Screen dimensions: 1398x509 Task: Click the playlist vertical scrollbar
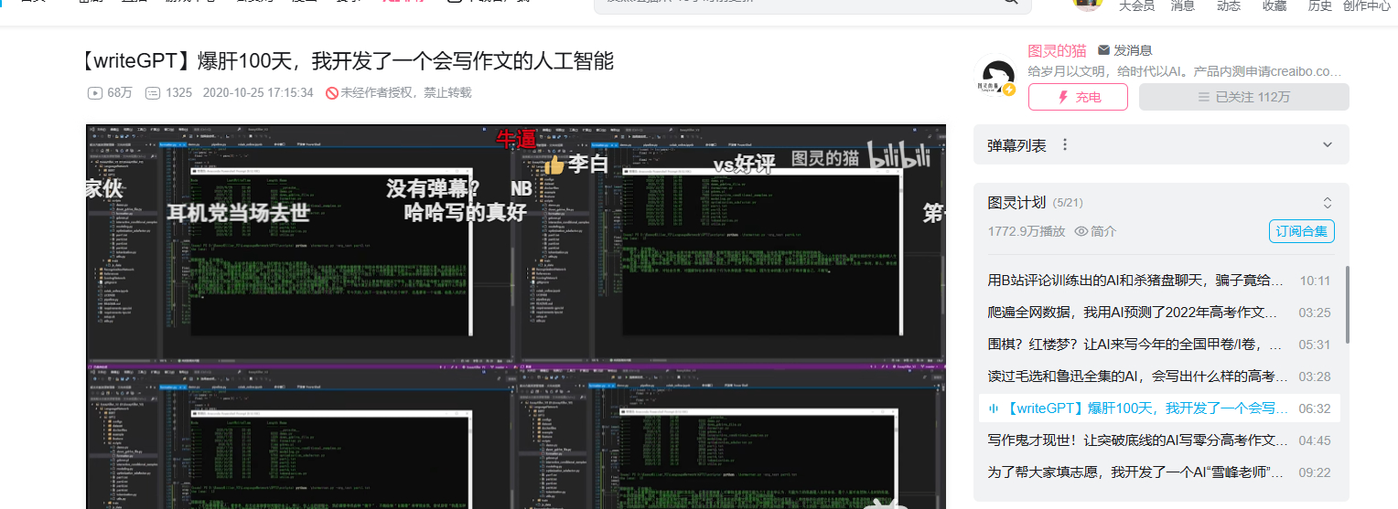pyautogui.click(x=1347, y=305)
